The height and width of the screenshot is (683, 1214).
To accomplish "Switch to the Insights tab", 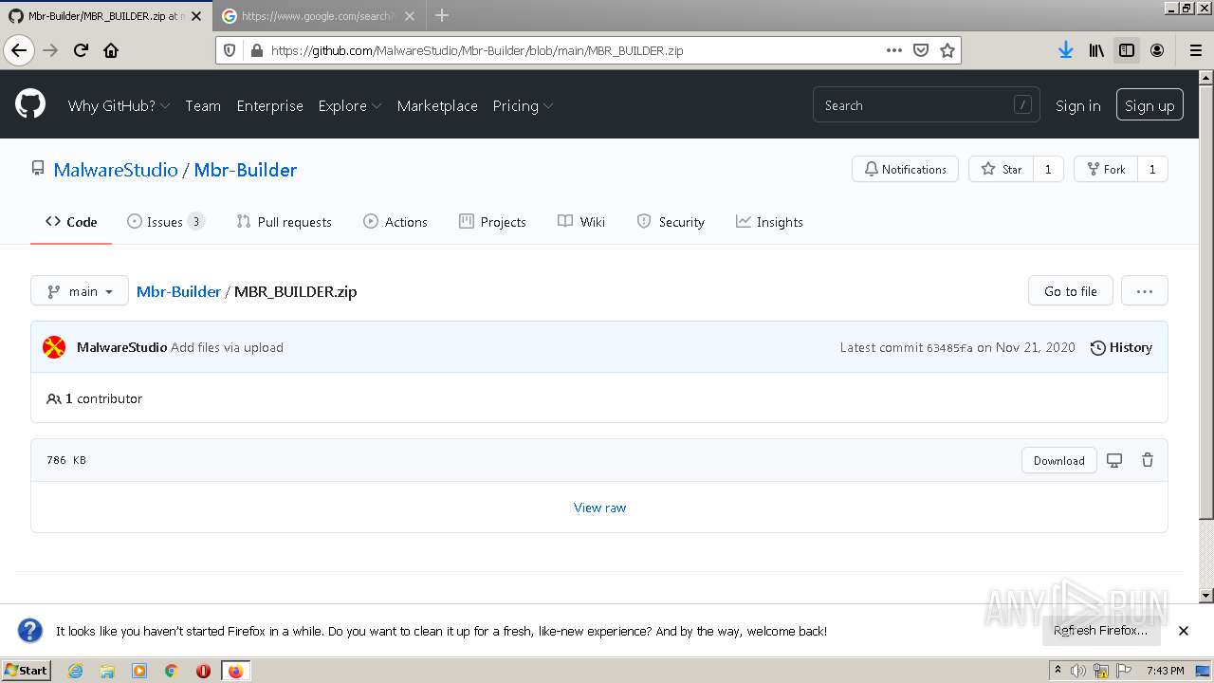I will pyautogui.click(x=769, y=222).
